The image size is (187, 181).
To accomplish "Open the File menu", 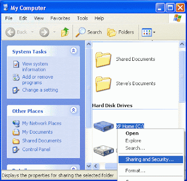I will (x=9, y=18).
